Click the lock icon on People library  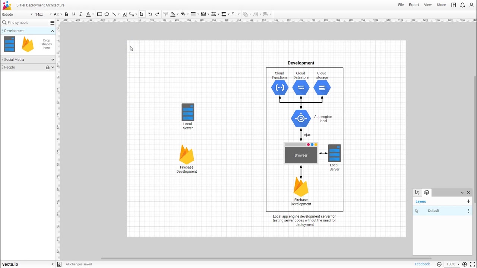click(48, 67)
